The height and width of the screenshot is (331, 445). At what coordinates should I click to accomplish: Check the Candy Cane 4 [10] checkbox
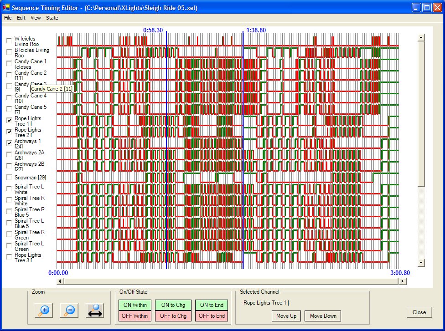(9, 97)
